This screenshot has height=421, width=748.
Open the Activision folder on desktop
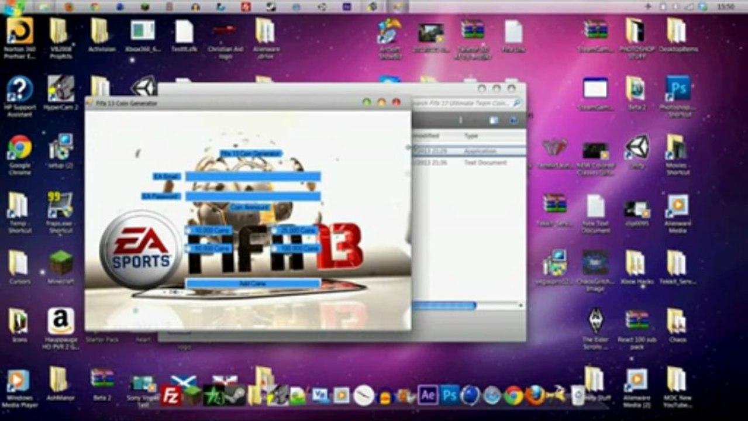101,34
